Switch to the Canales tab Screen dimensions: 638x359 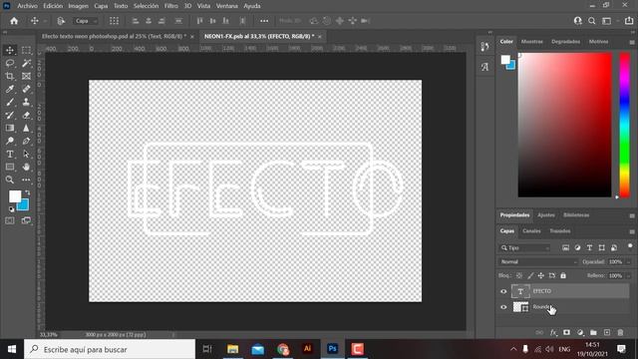click(x=531, y=231)
